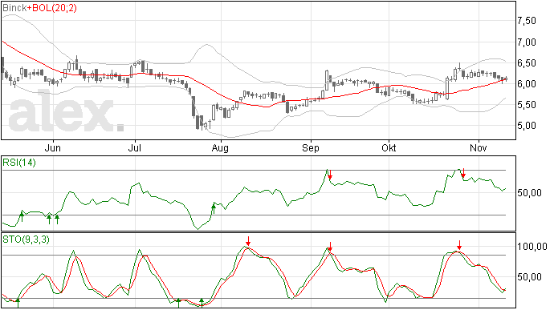Select the RSI red sell arrow in late October

coord(463,173)
